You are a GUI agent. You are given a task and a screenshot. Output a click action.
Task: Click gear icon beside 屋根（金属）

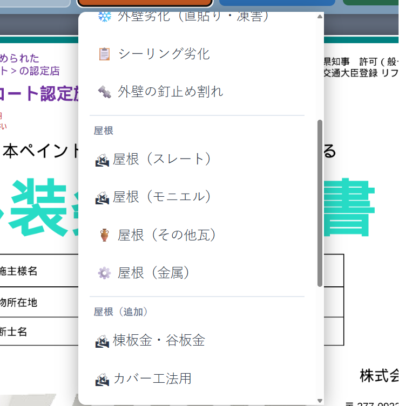(x=105, y=273)
